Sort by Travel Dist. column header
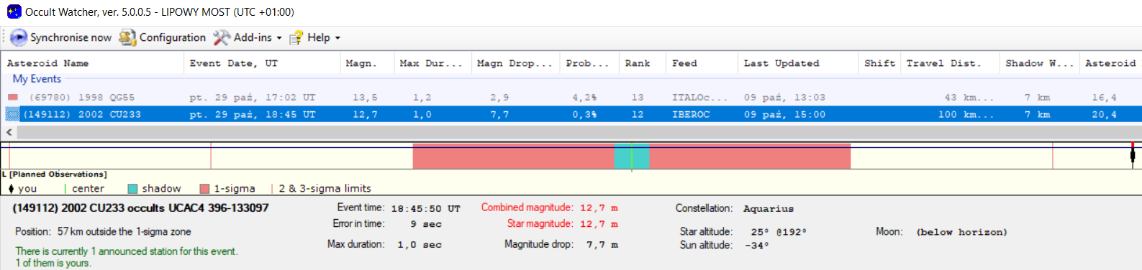 [x=950, y=63]
